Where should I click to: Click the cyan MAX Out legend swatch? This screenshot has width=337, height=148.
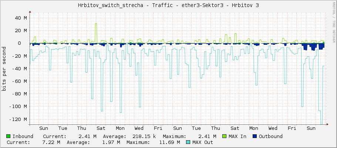[x=188, y=142]
